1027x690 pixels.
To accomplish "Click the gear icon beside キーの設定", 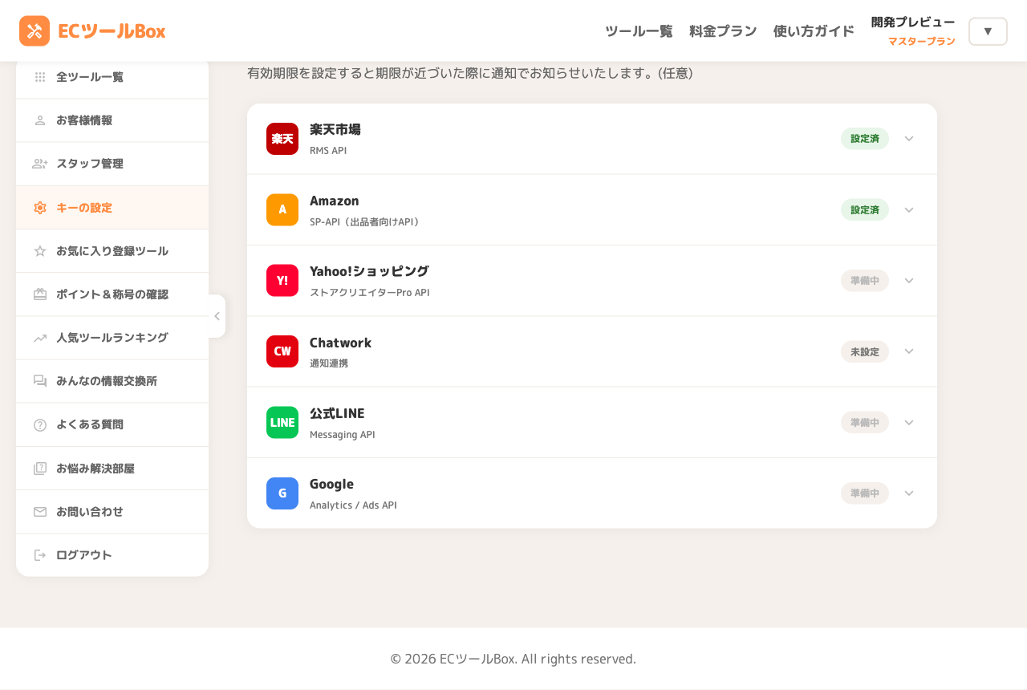I will (40, 208).
